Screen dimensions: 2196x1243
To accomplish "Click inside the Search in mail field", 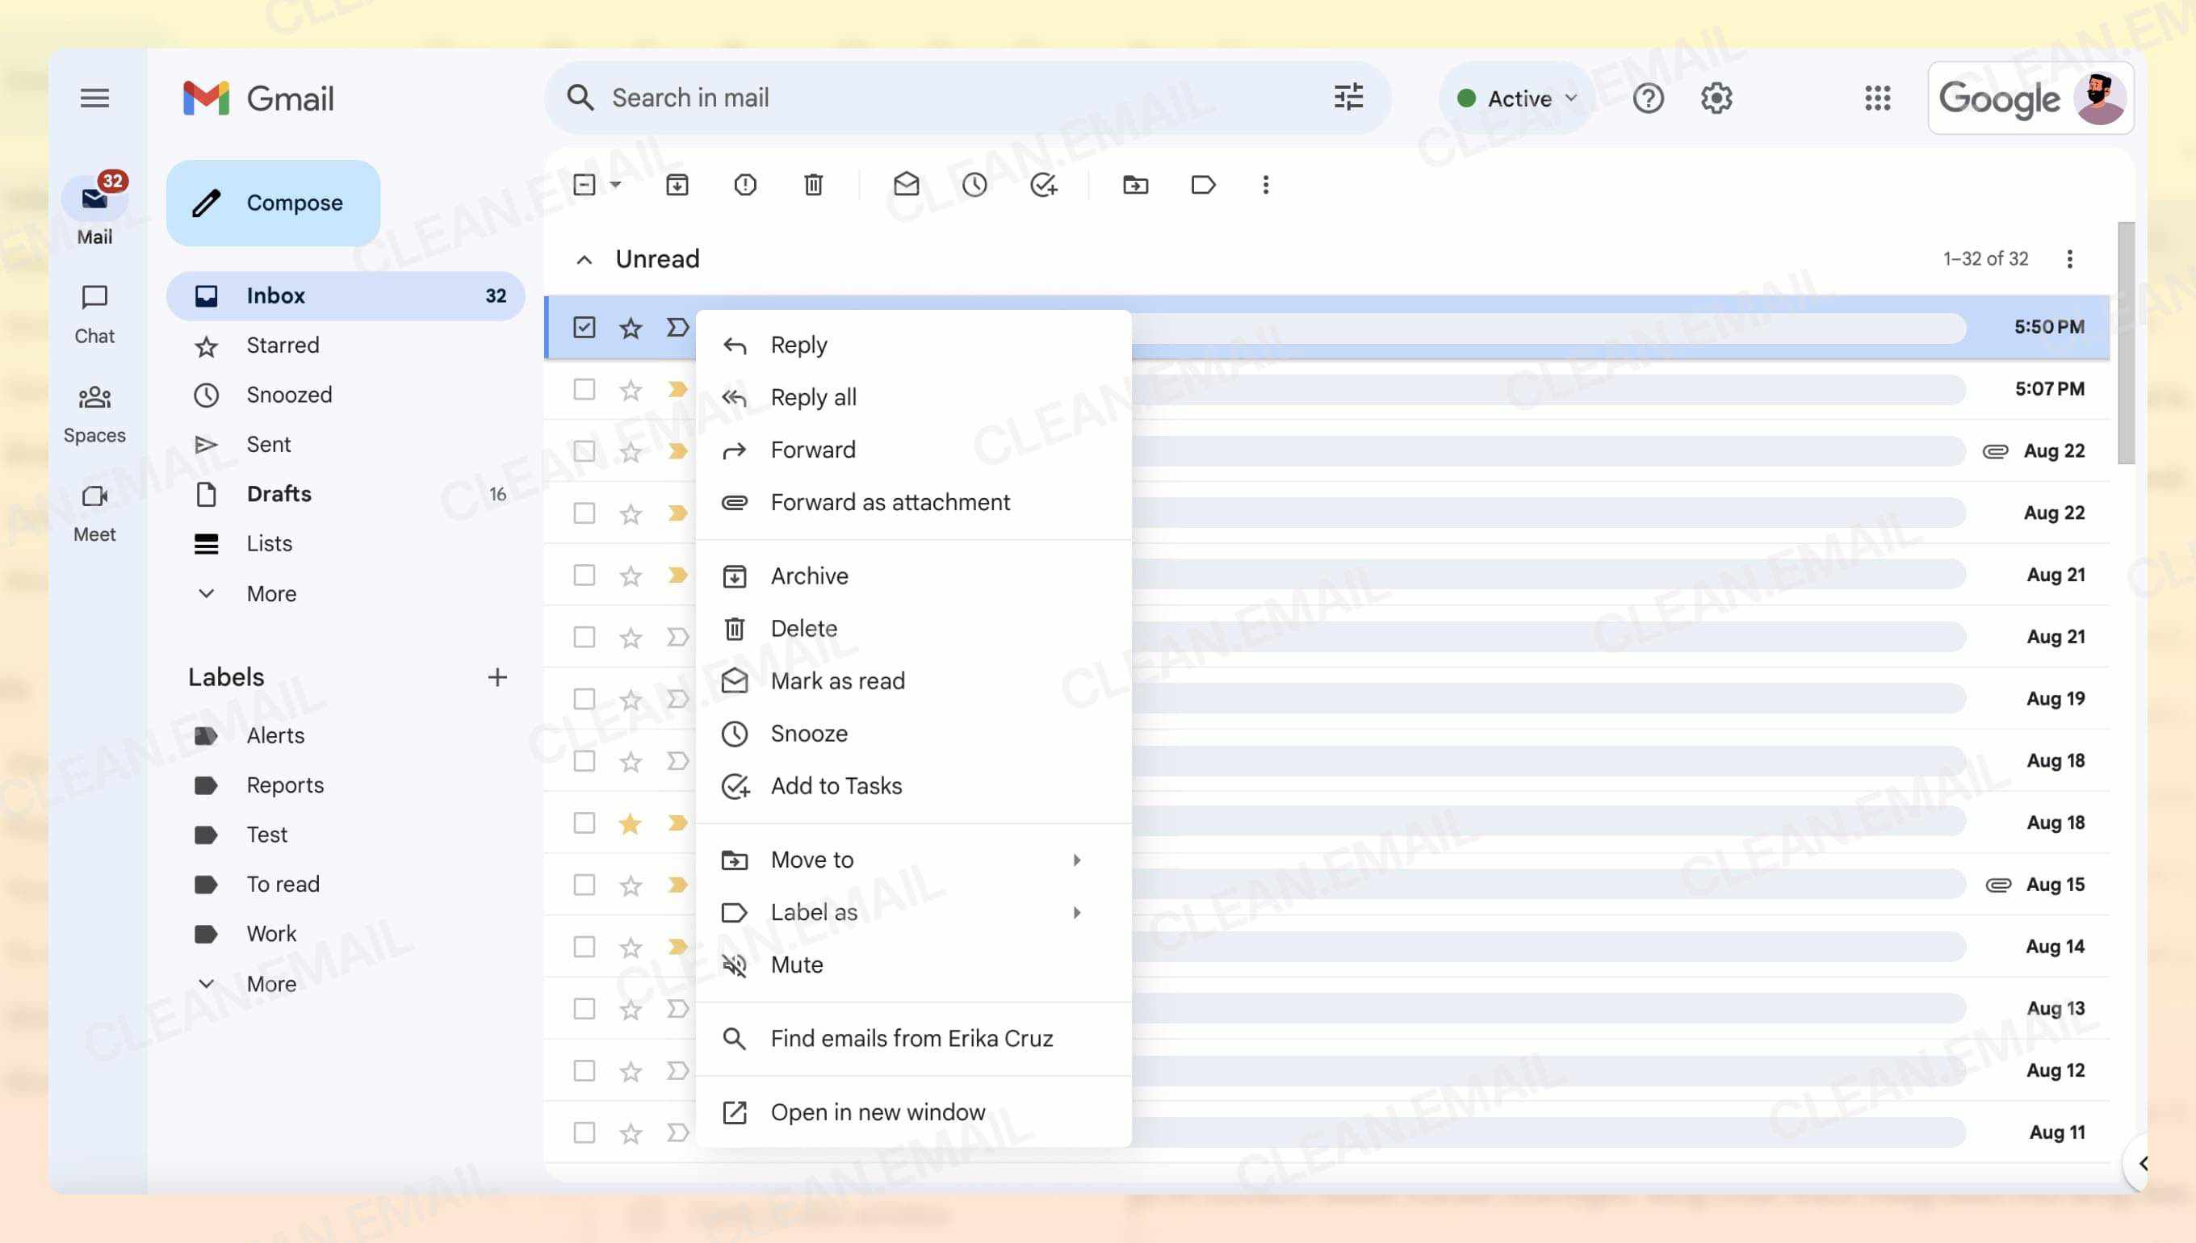I will tap(939, 98).
